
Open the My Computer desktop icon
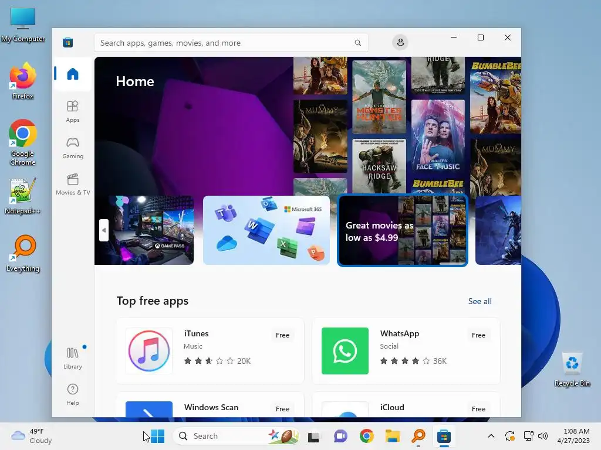pyautogui.click(x=23, y=25)
